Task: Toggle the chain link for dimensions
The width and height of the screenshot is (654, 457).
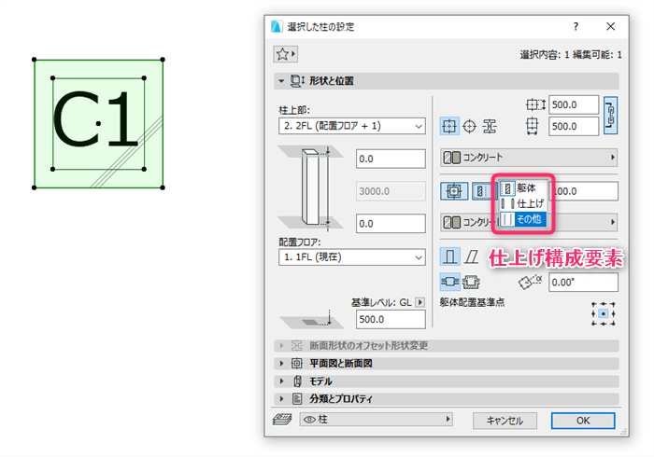Action: (610, 116)
